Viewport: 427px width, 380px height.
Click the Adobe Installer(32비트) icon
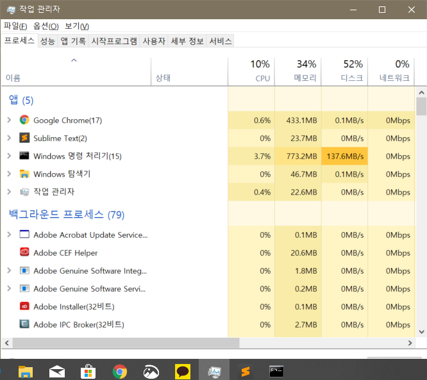pos(24,306)
